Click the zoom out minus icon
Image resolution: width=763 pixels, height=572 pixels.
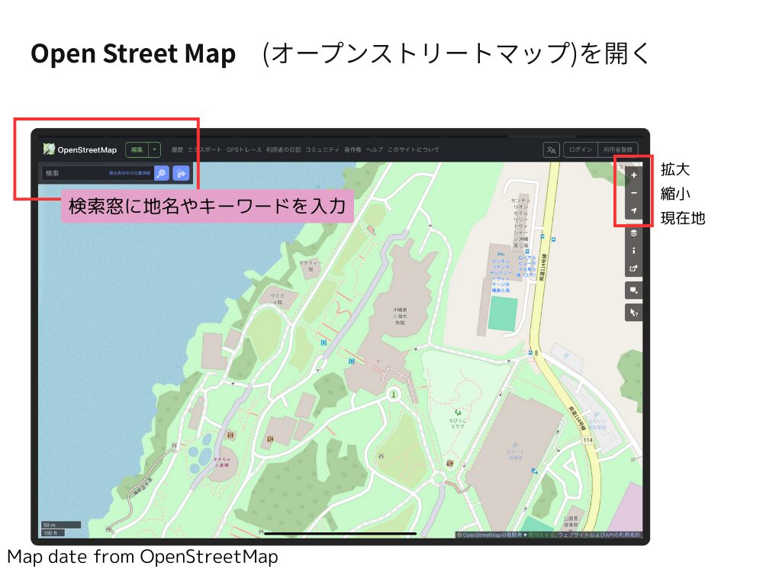click(x=633, y=194)
